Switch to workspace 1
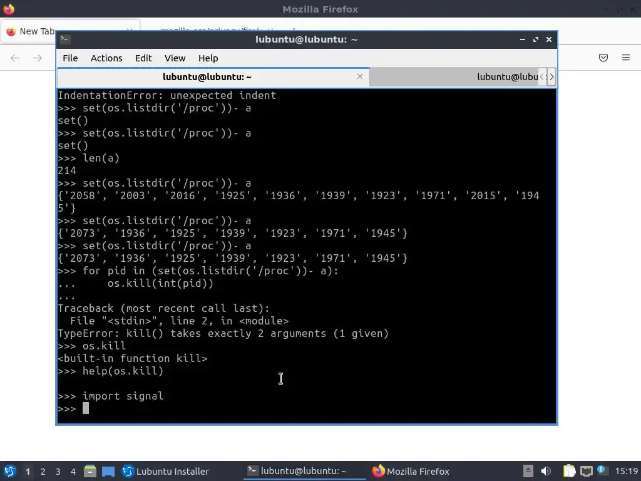Image resolution: width=641 pixels, height=481 pixels. pyautogui.click(x=28, y=472)
